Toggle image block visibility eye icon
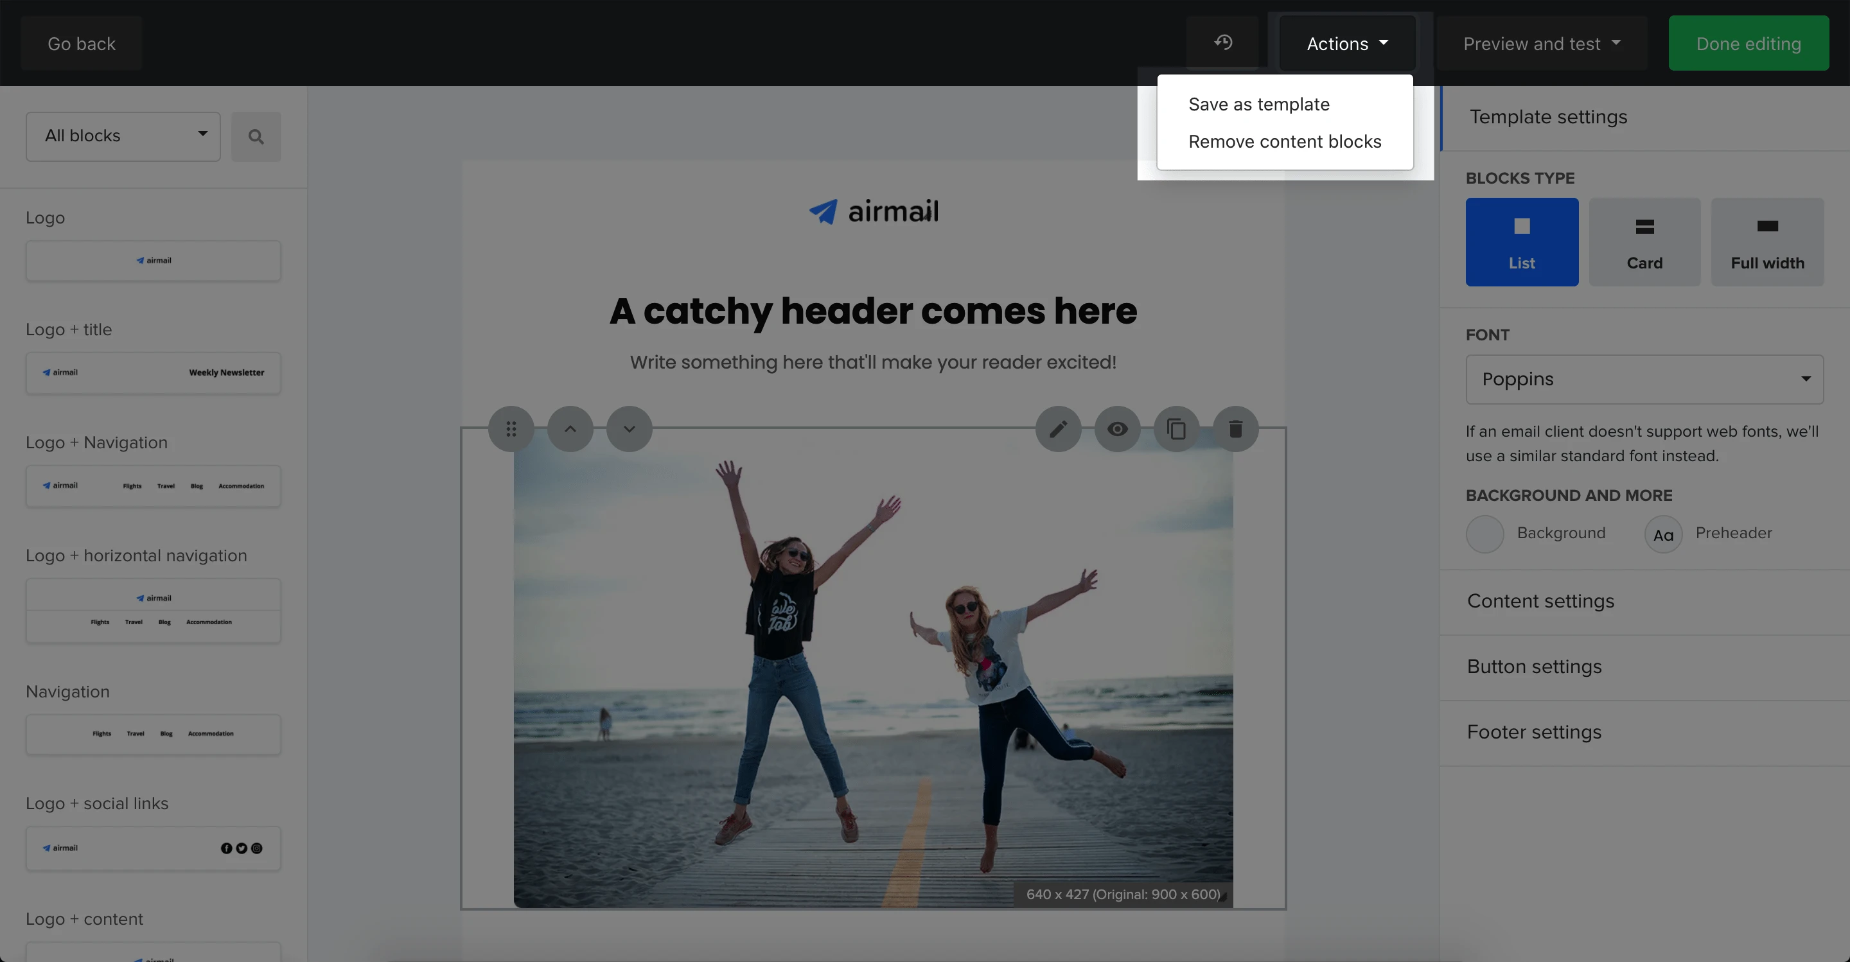The width and height of the screenshot is (1850, 962). click(x=1118, y=430)
